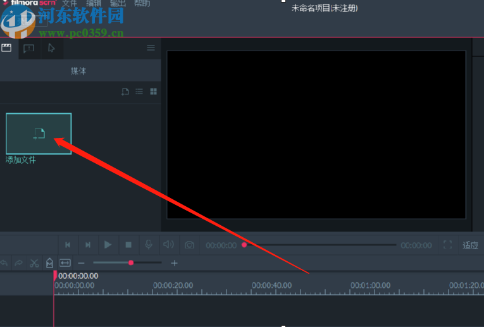Zoom in timeline with plus button
The width and height of the screenshot is (484, 327).
174,263
